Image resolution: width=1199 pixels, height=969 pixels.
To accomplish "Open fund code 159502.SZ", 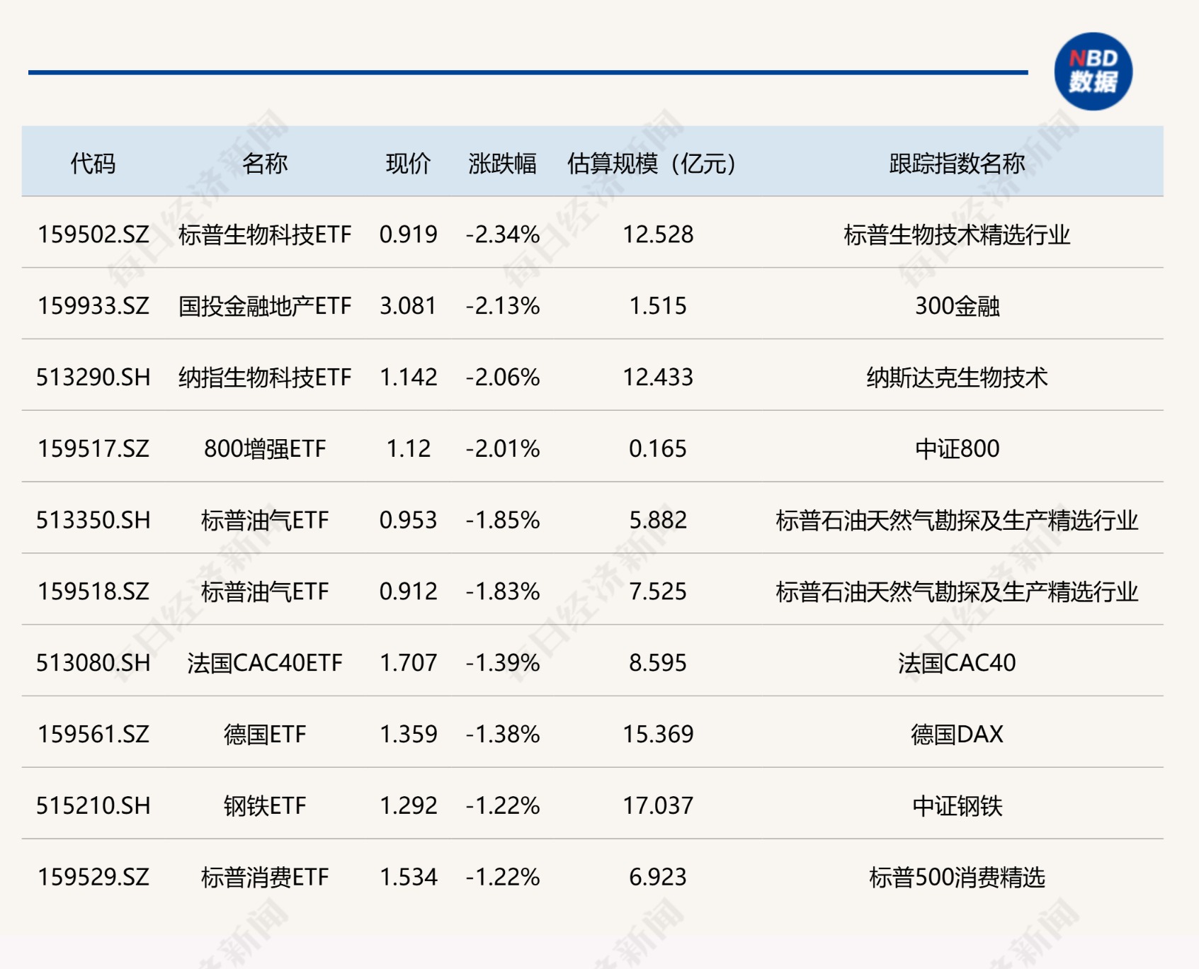I will pyautogui.click(x=93, y=234).
